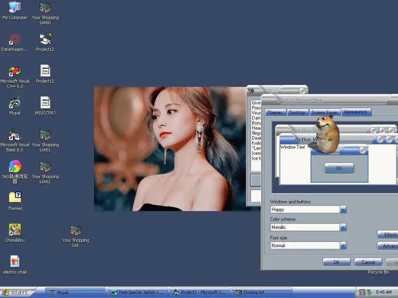The image size is (398, 298).
Task: Select the Your Shopping List60 desktop icon
Action: click(45, 13)
